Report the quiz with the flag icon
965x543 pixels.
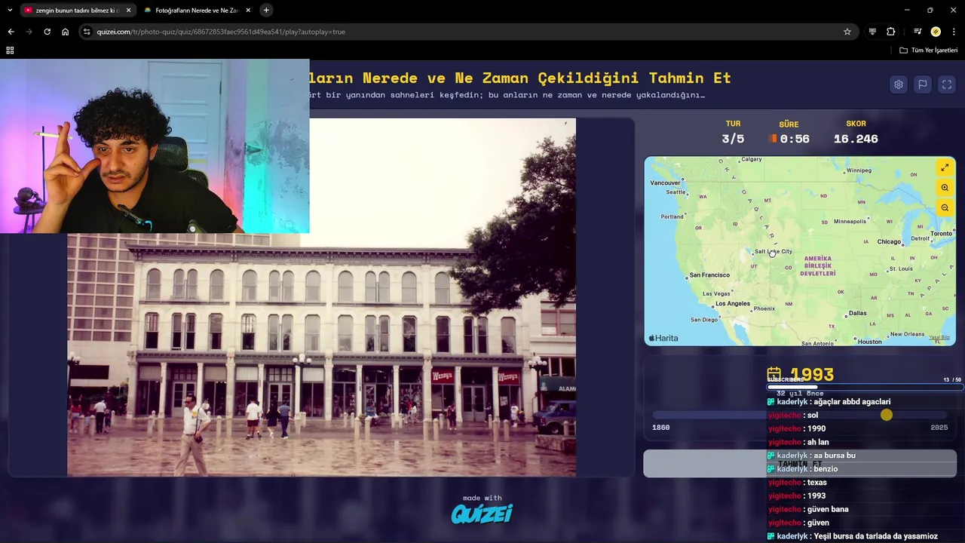click(x=923, y=84)
